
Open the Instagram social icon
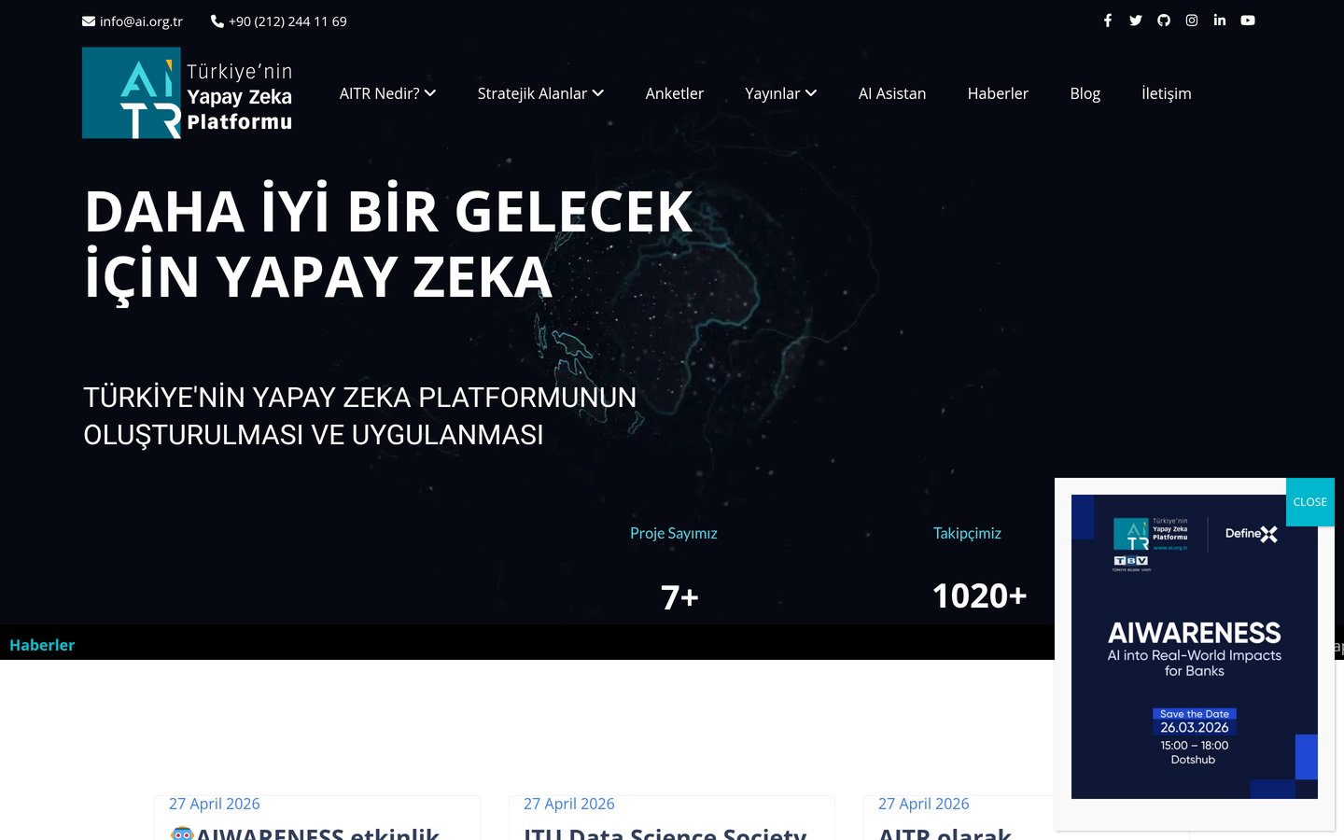1192,21
